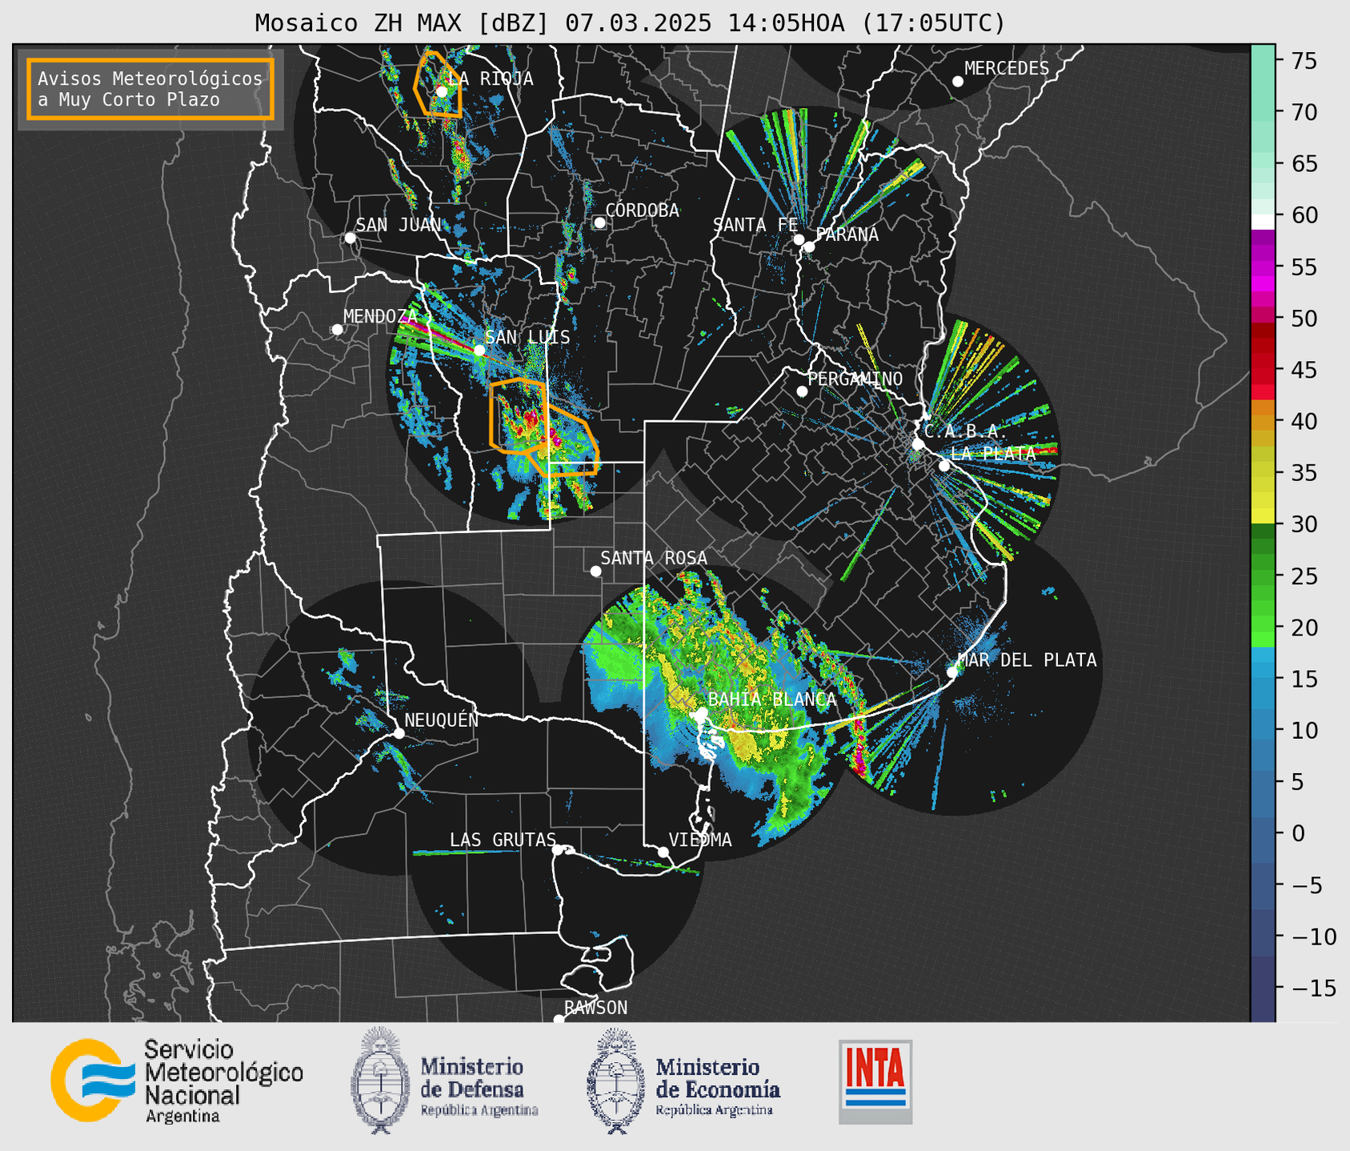Select the SAN LUIS city marker

pos(479,350)
